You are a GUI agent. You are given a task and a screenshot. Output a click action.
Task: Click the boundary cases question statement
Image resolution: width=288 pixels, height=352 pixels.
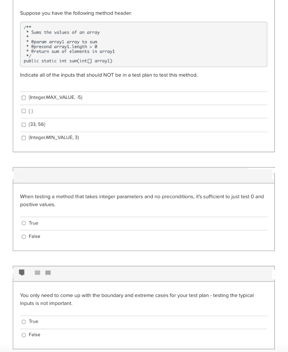(x=137, y=299)
